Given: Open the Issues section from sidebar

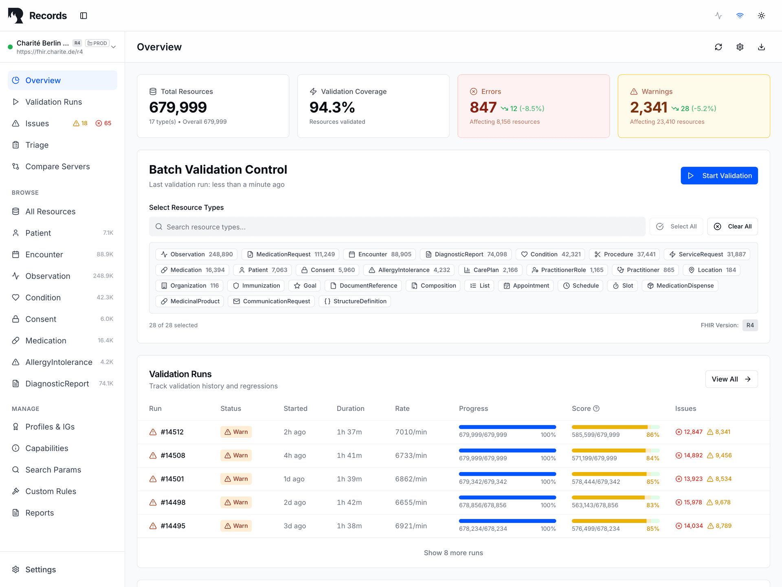Looking at the screenshot, I should (x=37, y=123).
